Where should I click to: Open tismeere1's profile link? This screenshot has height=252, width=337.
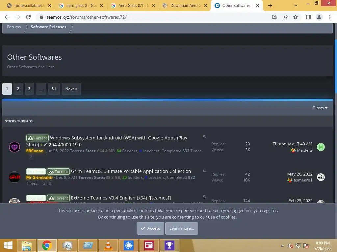pos(303,180)
